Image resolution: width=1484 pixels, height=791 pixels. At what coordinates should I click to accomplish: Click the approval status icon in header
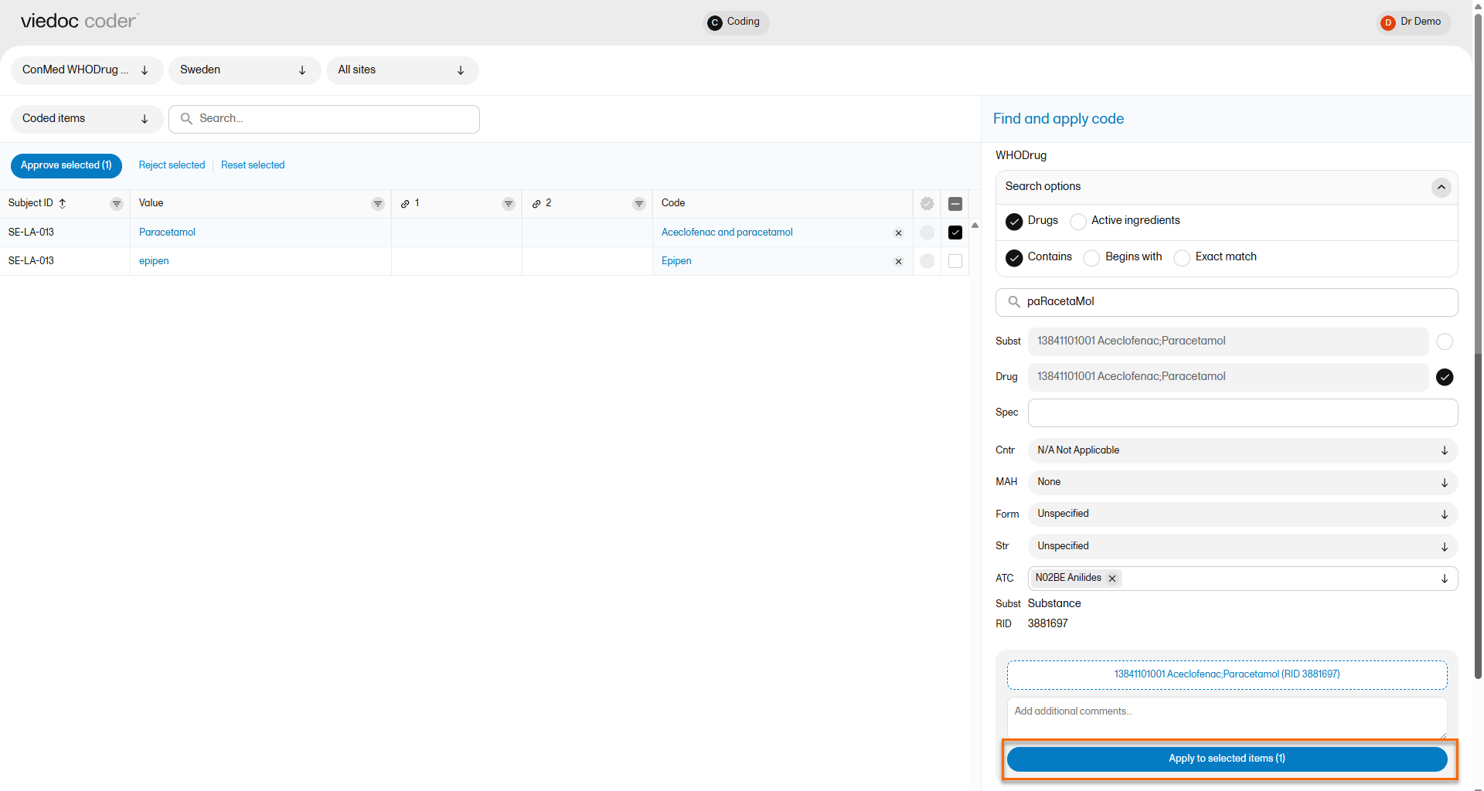click(927, 204)
